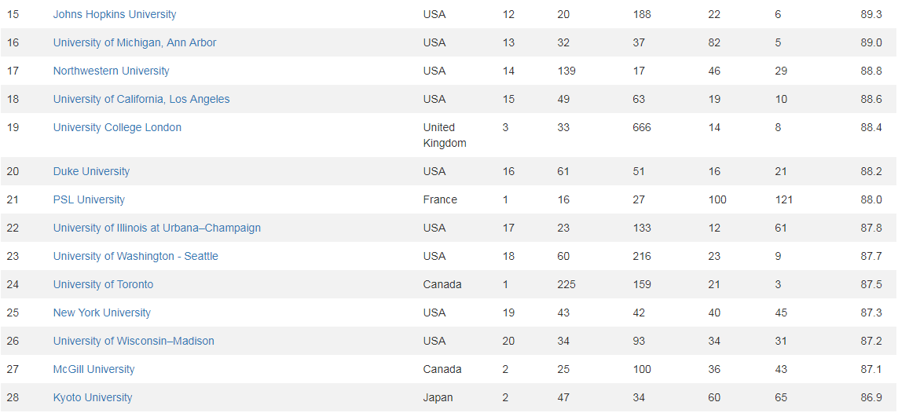
Task: Open the Kyoto University link
Action: (x=93, y=397)
